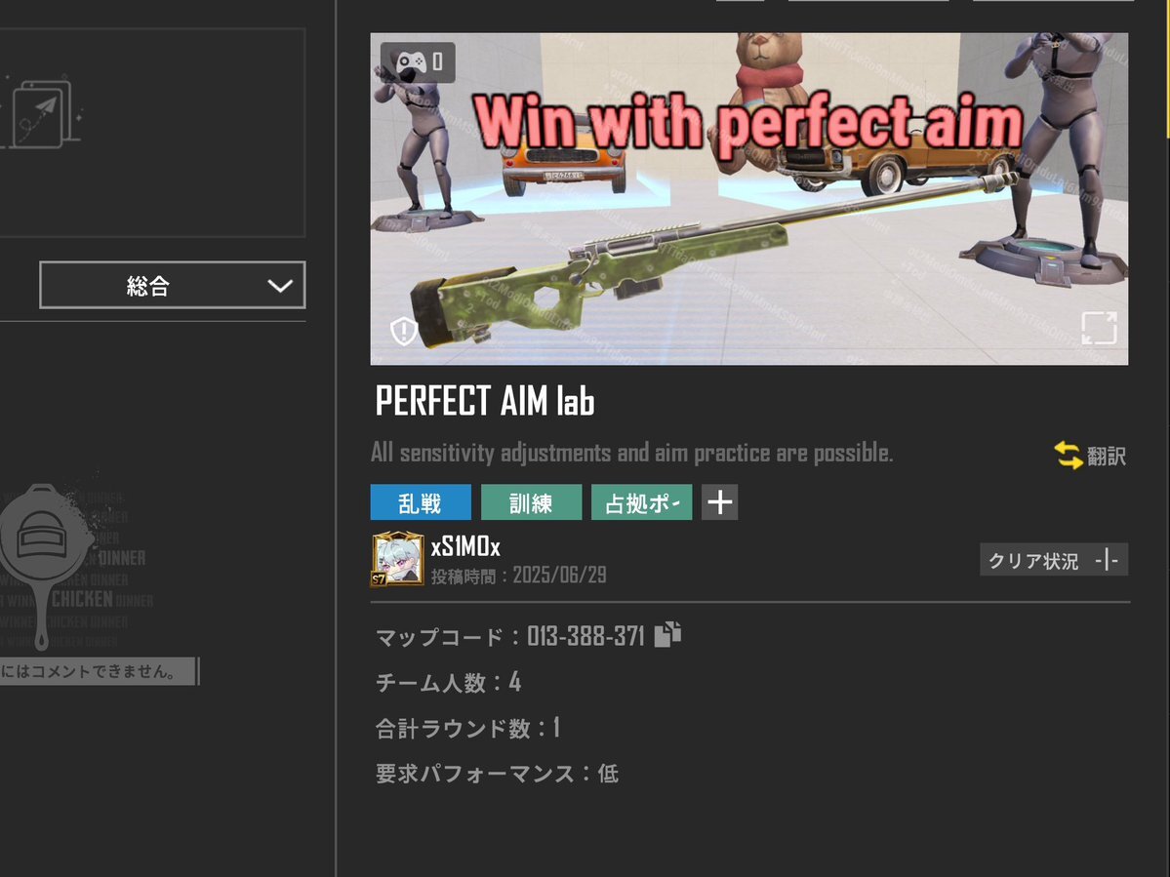Select the 訓練 tag
Image resolution: width=1170 pixels, height=877 pixels.
(531, 501)
